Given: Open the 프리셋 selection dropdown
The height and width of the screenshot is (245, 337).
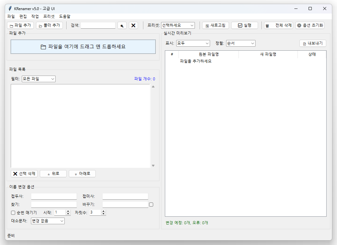Looking at the screenshot, I should pyautogui.click(x=178, y=25).
